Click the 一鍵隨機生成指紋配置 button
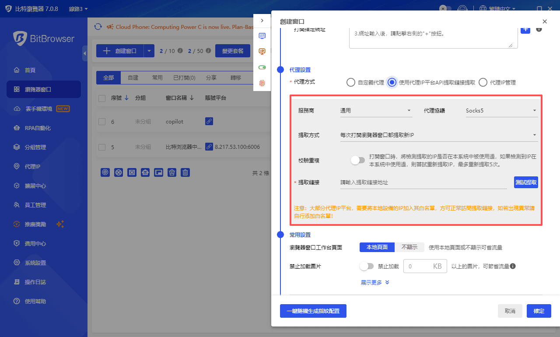 (x=313, y=311)
